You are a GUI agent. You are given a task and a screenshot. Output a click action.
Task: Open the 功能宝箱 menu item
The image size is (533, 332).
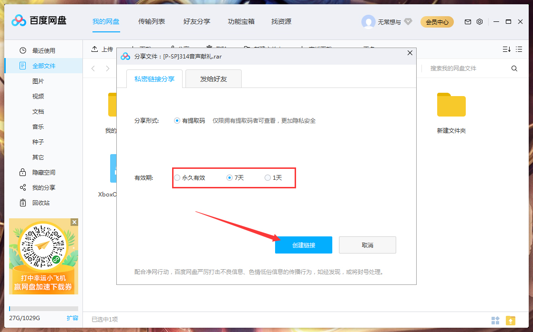[x=241, y=21]
